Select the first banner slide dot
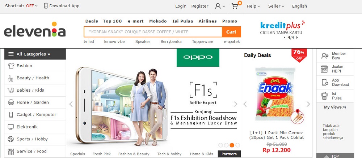 (220, 145)
